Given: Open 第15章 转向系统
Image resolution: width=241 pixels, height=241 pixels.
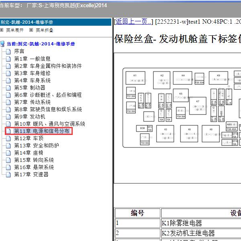Looking at the screenshot, I should (34, 160).
